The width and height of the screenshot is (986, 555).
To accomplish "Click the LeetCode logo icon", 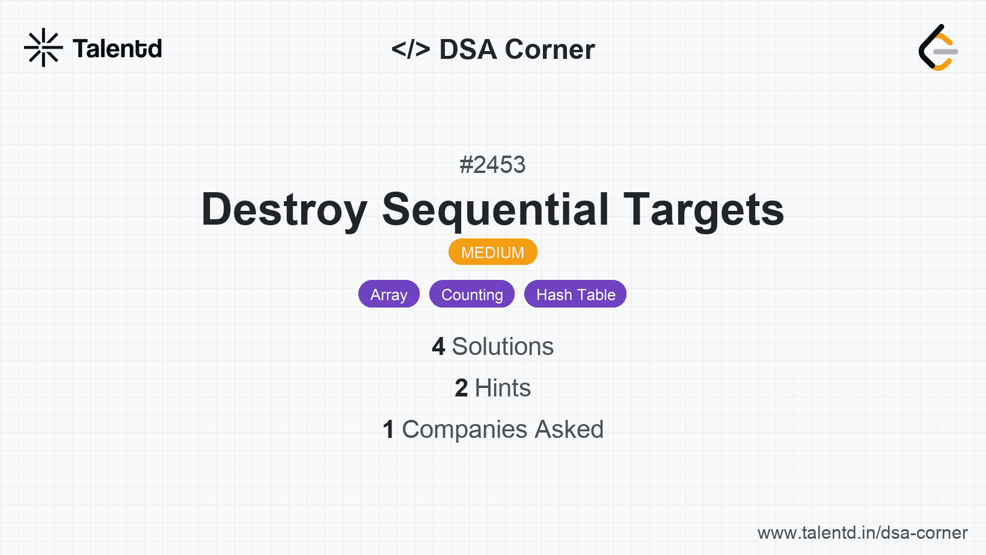I will click(938, 48).
